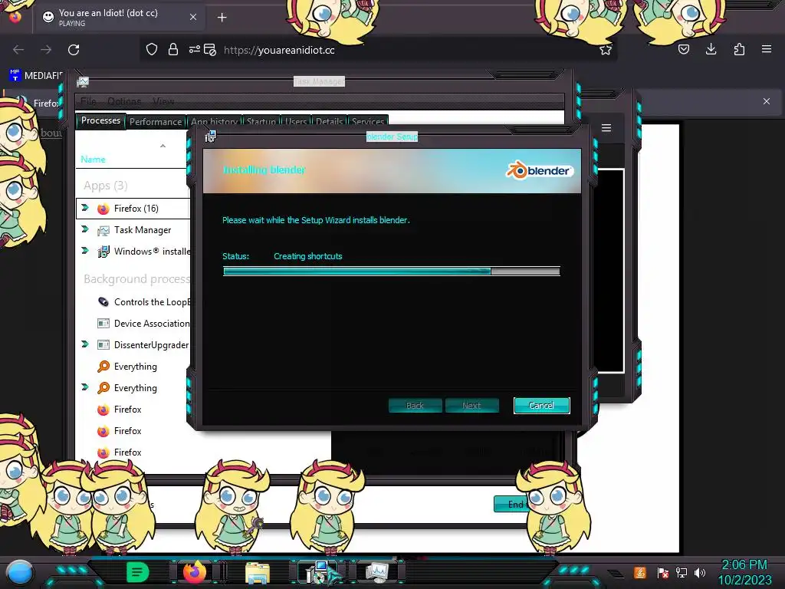Click the 'Apps (3)' group heading
The height and width of the screenshot is (589, 785).
[106, 186]
